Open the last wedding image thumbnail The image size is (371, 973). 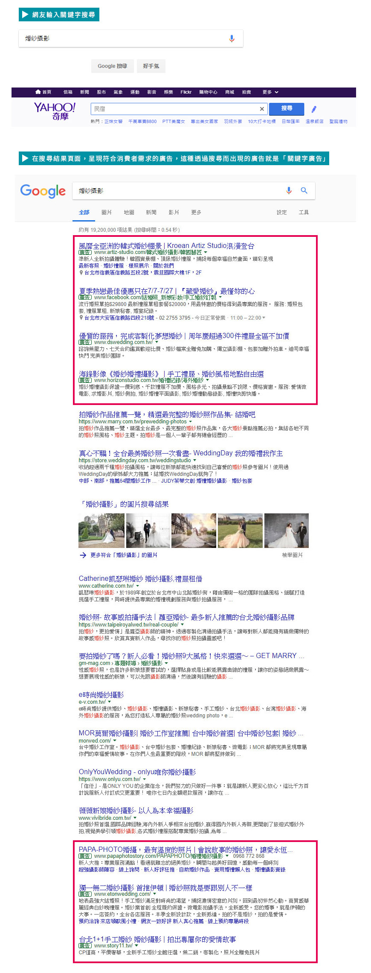(x=287, y=530)
